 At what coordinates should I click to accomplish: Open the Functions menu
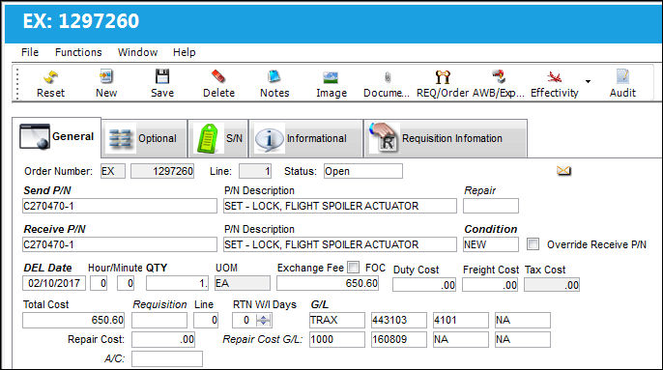(78, 52)
